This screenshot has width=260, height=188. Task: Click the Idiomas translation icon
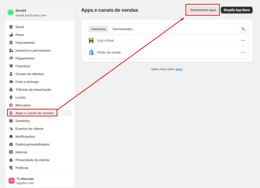pos(11,152)
